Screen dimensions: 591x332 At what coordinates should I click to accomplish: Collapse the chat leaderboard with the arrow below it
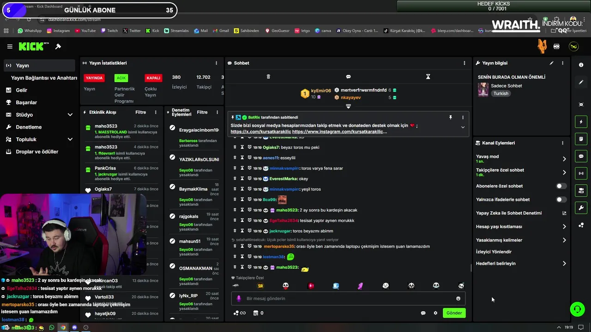348,107
